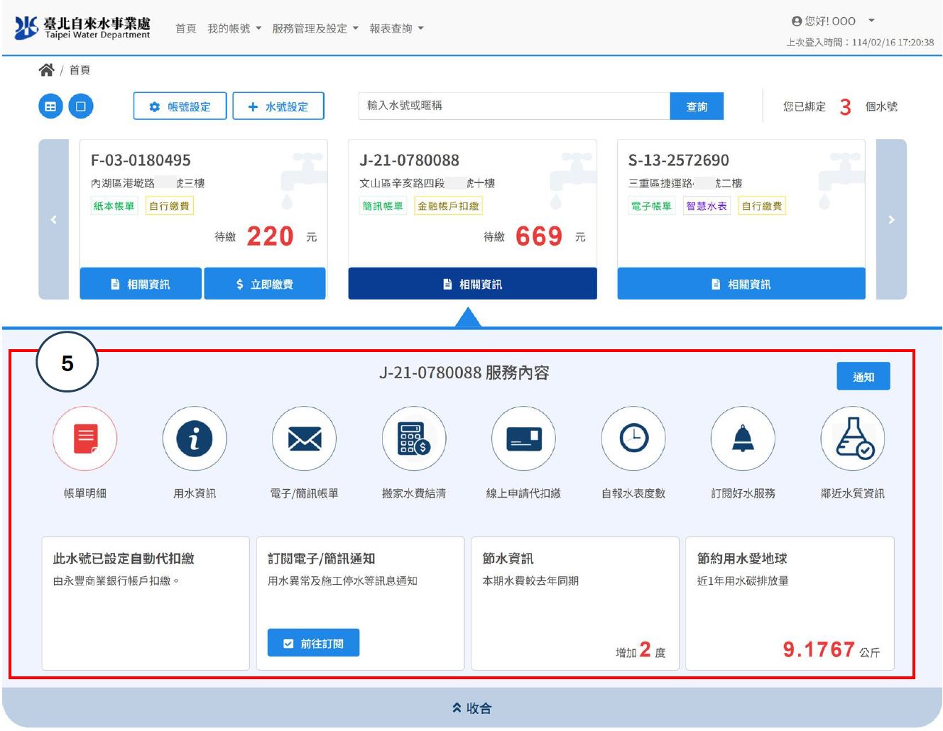Open 用水資訊 water usage info icon
The width and height of the screenshot is (943, 731).
[195, 439]
